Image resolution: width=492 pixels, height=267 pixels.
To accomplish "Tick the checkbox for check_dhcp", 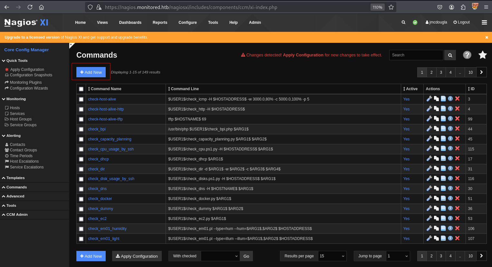I will [81, 159].
